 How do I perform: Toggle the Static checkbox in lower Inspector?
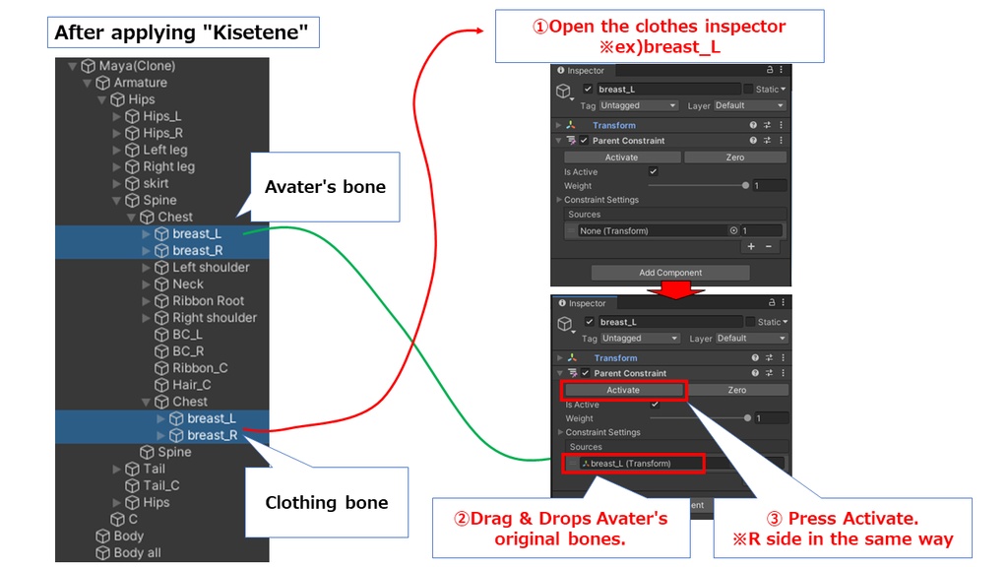point(750,322)
